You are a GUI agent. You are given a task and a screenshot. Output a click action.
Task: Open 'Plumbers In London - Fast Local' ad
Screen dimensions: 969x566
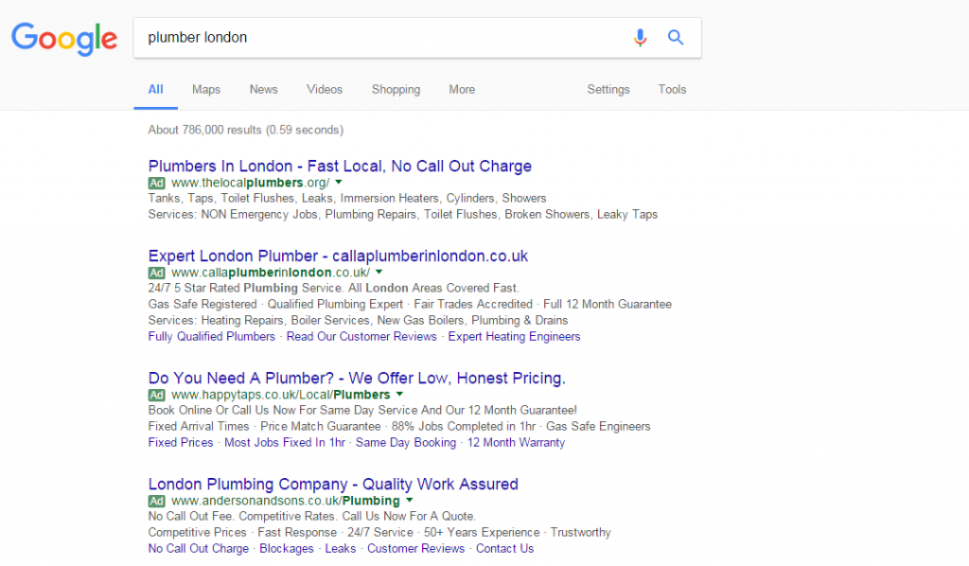(x=340, y=167)
